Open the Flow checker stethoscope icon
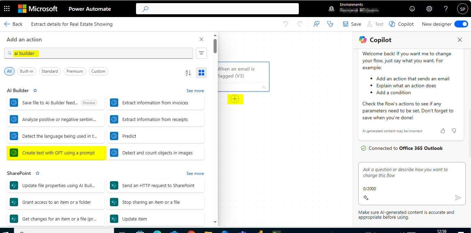 [330, 24]
